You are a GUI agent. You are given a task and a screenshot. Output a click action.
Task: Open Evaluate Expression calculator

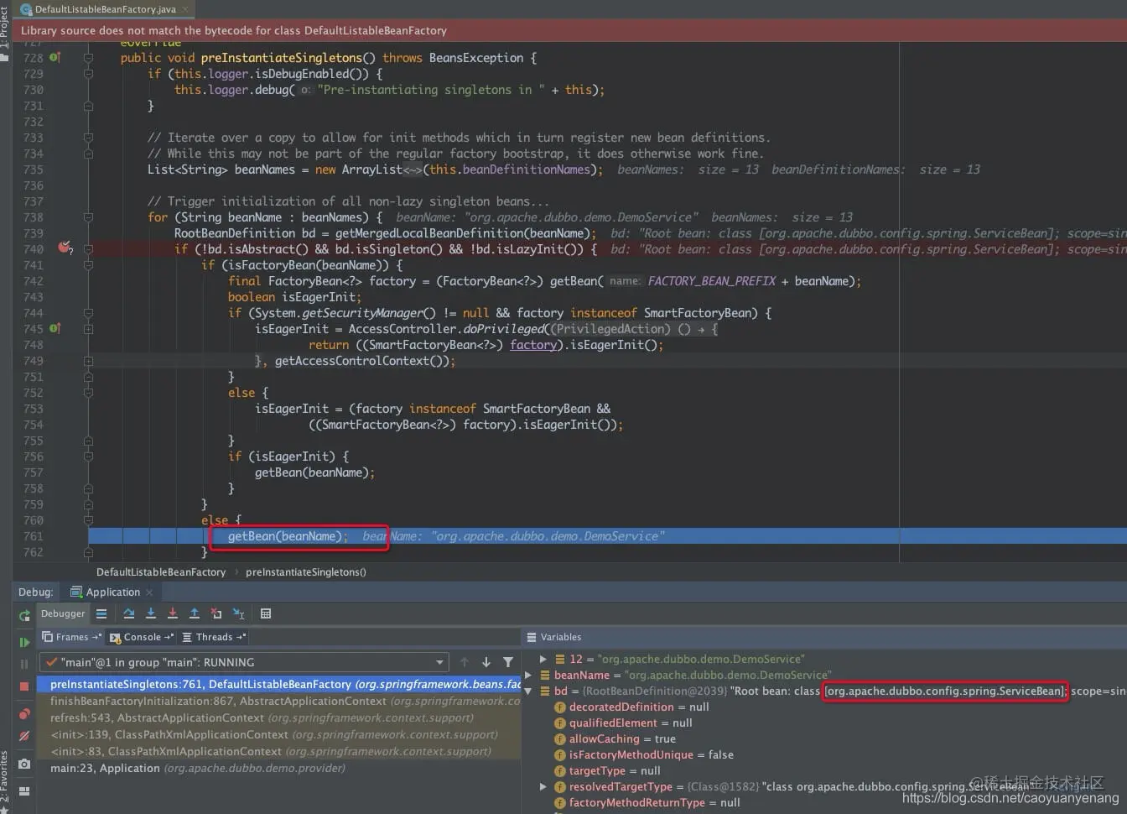click(266, 613)
